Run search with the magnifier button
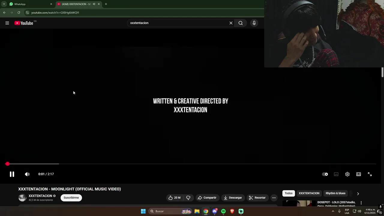The image size is (384, 216). tap(241, 23)
